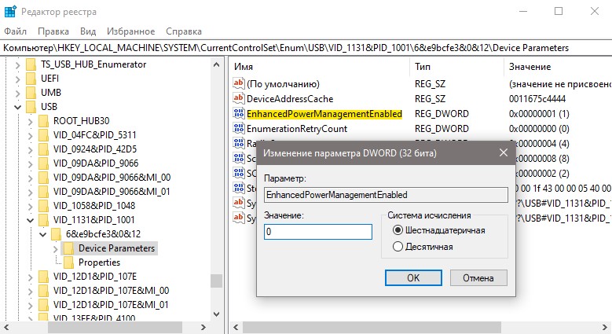Expand the ROOT_HUB30 node

click(30, 122)
